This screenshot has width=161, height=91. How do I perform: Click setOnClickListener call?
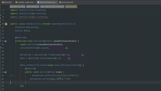[37, 65]
